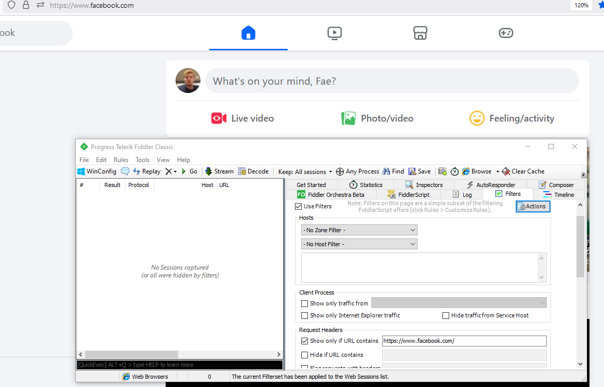Click the WinConfig toolbar icon
This screenshot has height=387, width=604.
(82, 171)
